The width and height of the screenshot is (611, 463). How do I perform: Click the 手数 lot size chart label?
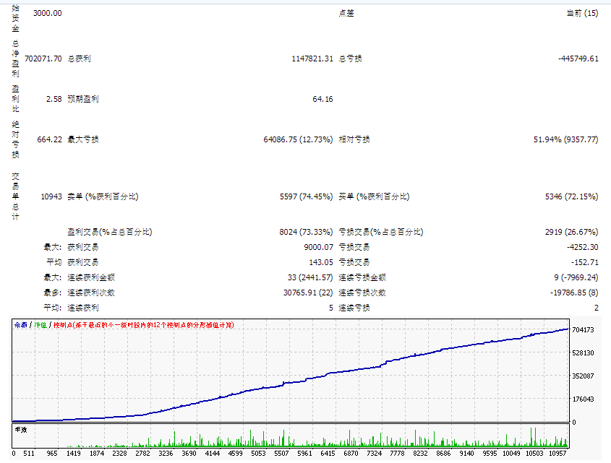(x=21, y=430)
